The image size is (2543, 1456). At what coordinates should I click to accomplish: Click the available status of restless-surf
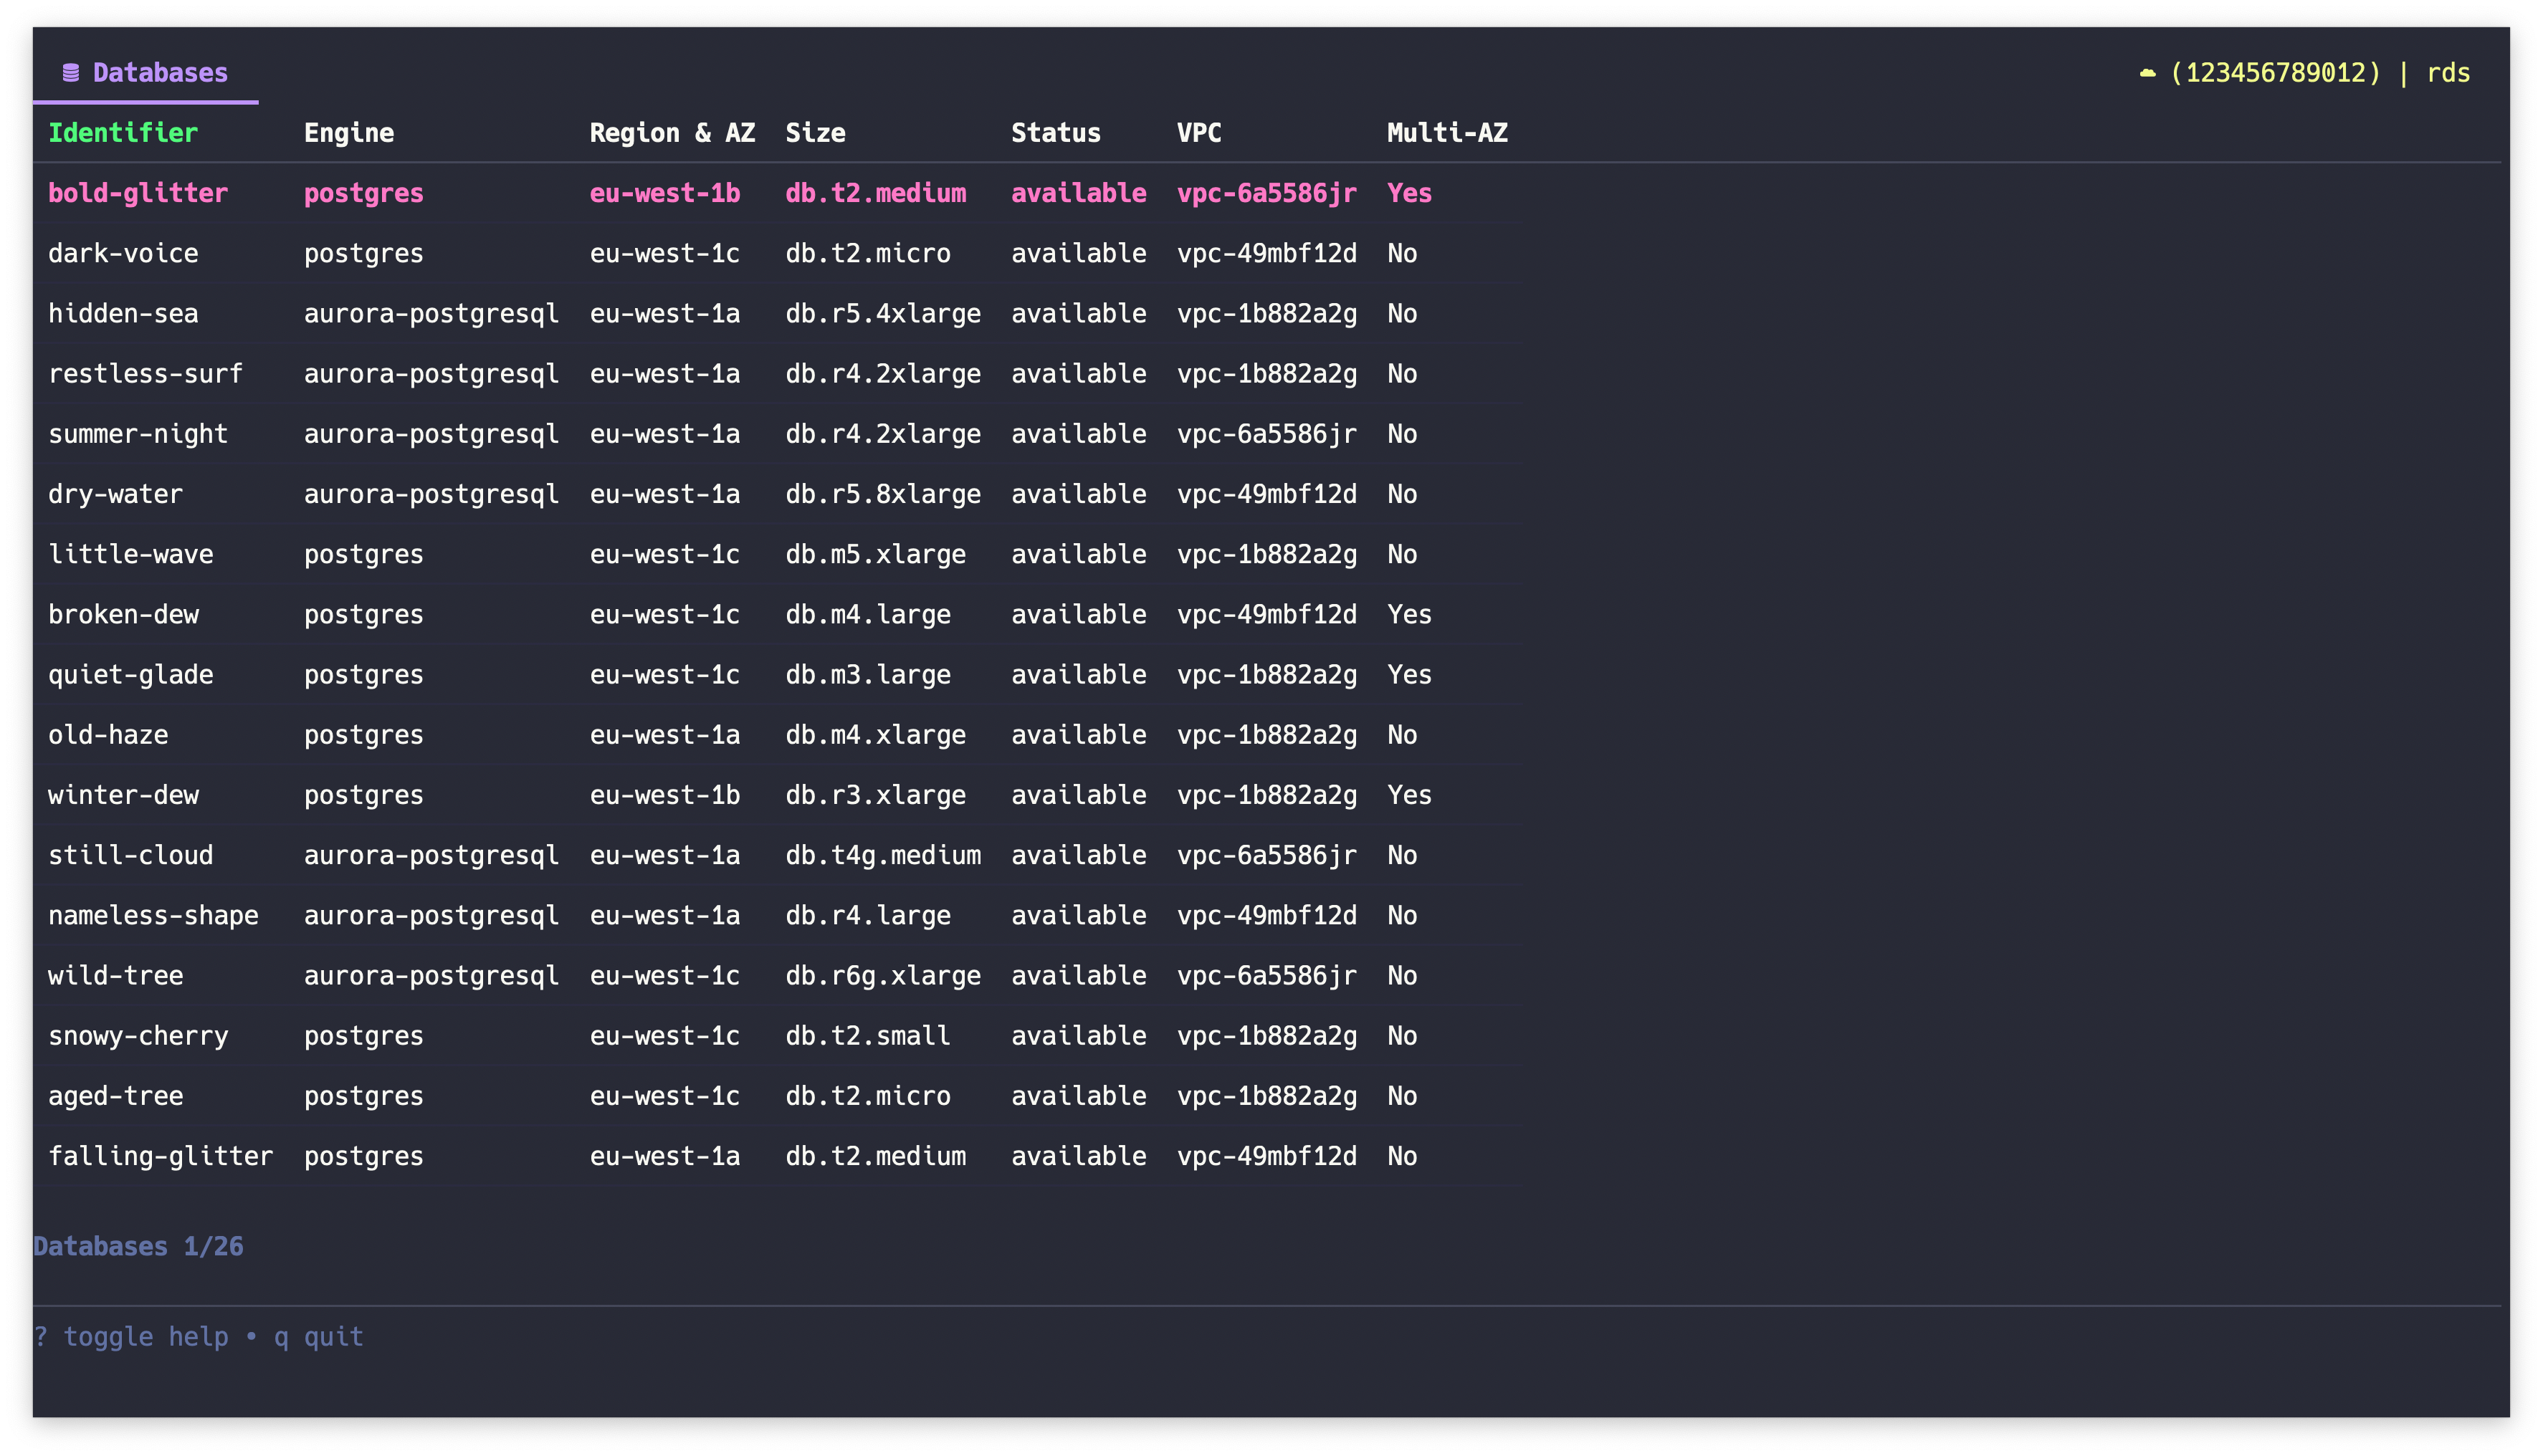click(1078, 373)
